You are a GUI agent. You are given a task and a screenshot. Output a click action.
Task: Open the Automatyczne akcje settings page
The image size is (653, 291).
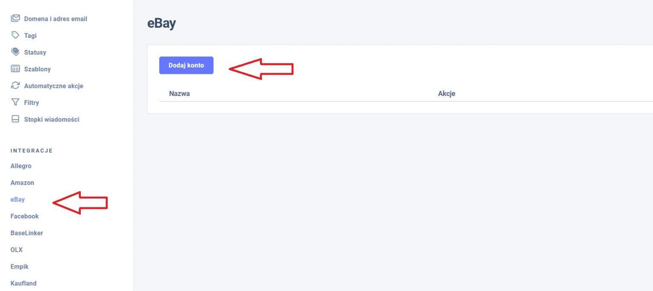(54, 86)
